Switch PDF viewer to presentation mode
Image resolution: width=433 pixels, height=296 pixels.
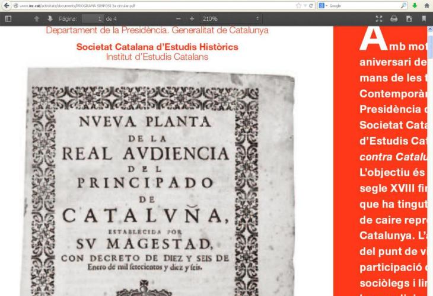coord(379,19)
